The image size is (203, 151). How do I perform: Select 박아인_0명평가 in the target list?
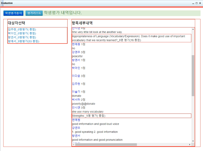pos(22,33)
